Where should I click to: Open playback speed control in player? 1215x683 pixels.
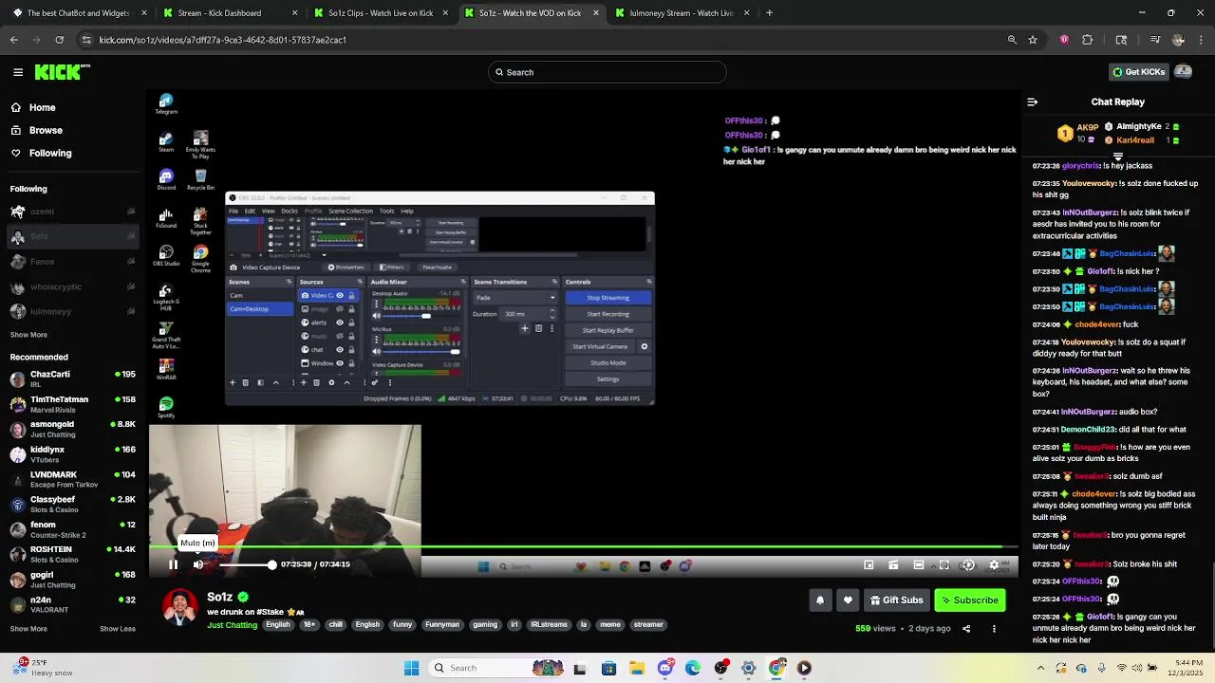[968, 565]
